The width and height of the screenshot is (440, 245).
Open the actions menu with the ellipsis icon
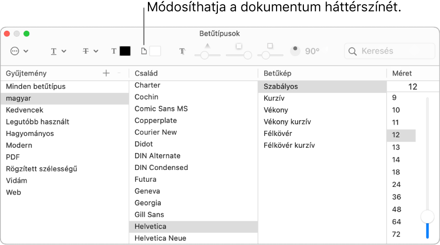[x=15, y=51]
